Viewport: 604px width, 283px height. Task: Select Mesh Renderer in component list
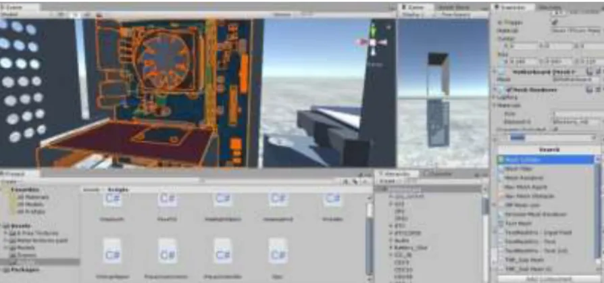[545, 178]
